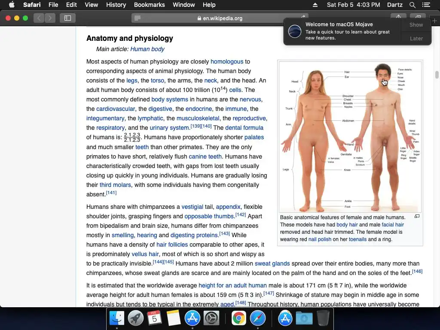440x330 pixels.
Task: Reload the page with the refresh icon
Action: (303, 17)
